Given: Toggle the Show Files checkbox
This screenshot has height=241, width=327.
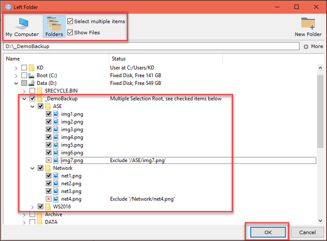Looking at the screenshot, I should [70, 33].
